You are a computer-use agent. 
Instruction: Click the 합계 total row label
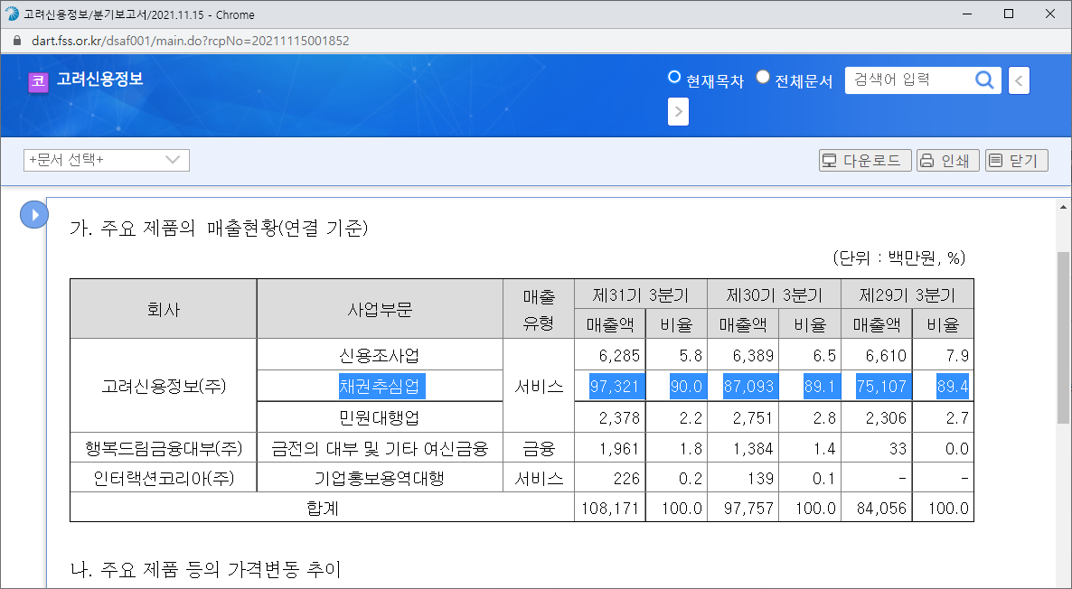click(322, 508)
